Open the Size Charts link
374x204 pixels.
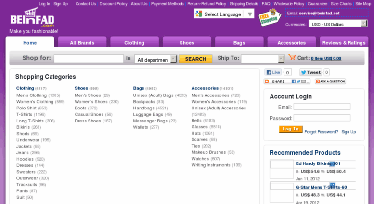pyautogui.click(x=341, y=4)
